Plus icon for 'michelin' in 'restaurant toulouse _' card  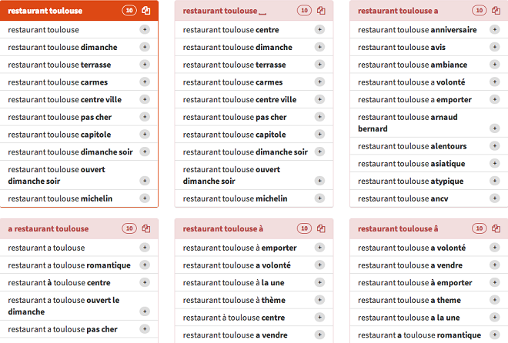(319, 198)
